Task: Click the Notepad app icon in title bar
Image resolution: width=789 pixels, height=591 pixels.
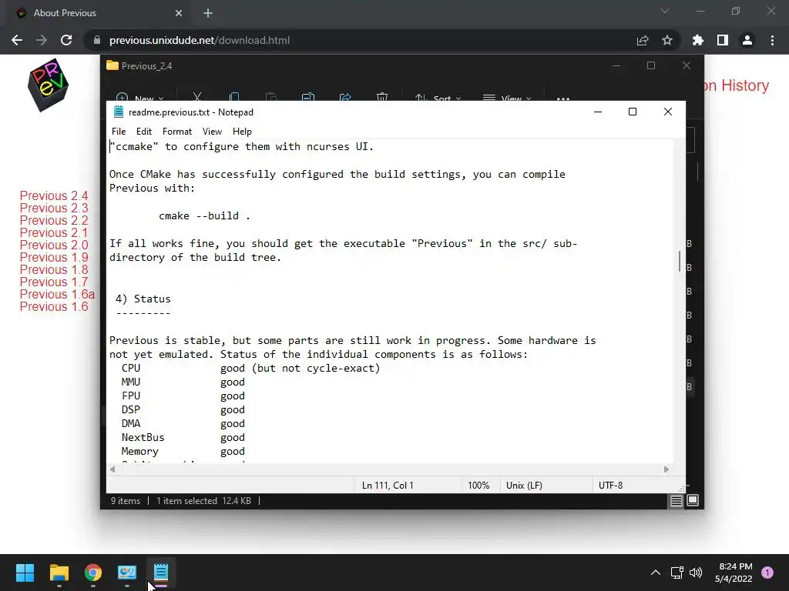Action: tap(118, 112)
